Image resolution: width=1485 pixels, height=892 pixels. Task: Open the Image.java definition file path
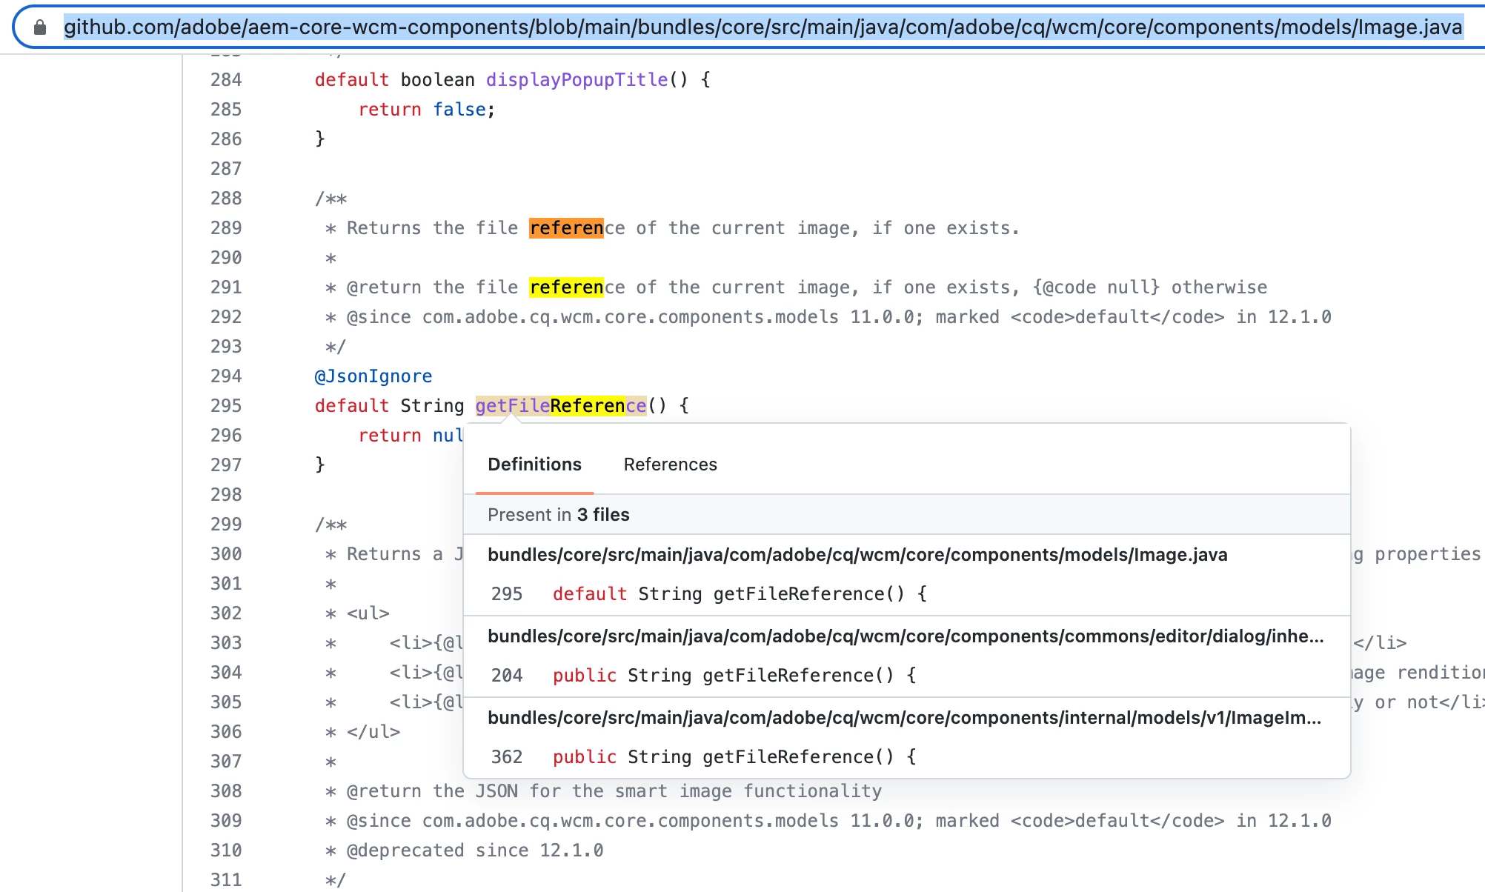pos(857,555)
